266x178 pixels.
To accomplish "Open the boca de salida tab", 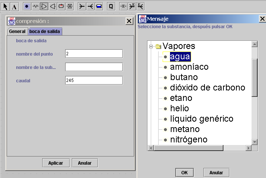I will click(x=44, y=32).
